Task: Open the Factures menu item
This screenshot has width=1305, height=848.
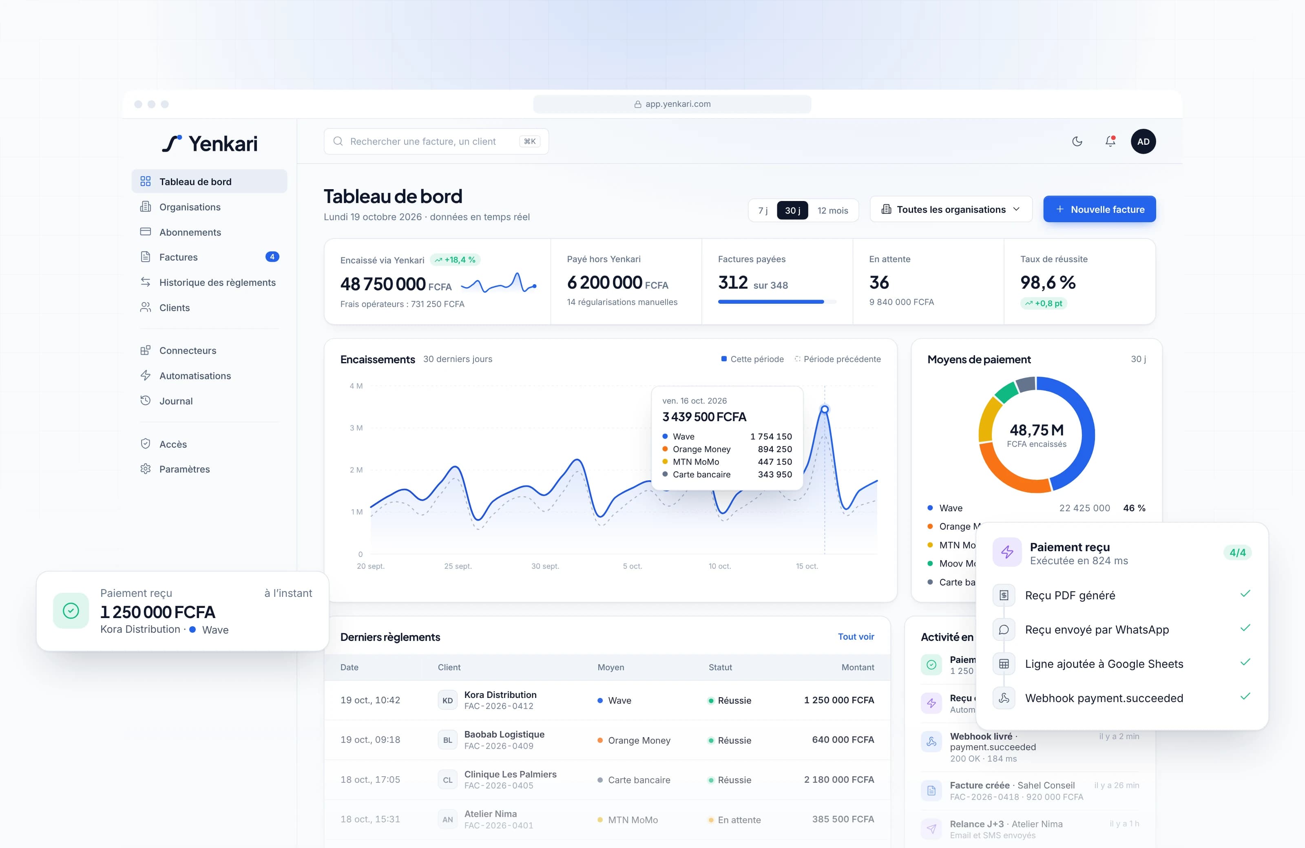Action: (210, 257)
